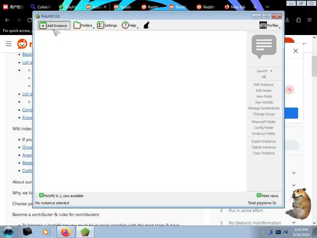Screen dimensions: 317x238
Task: Open PolyMC from the taskbar
Action: coord(85,232)
